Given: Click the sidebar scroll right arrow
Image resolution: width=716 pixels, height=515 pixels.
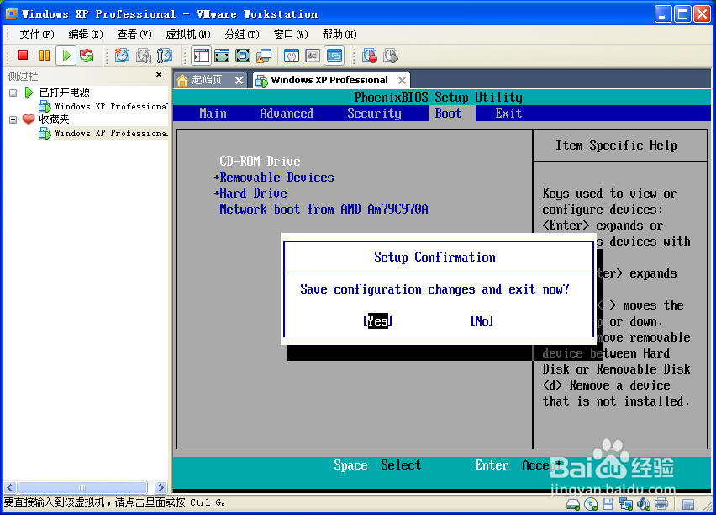Looking at the screenshot, I should tap(160, 487).
